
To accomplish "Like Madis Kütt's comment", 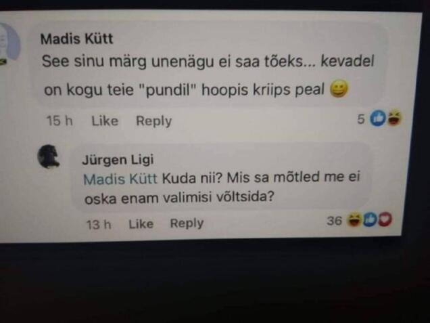I will point(105,121).
